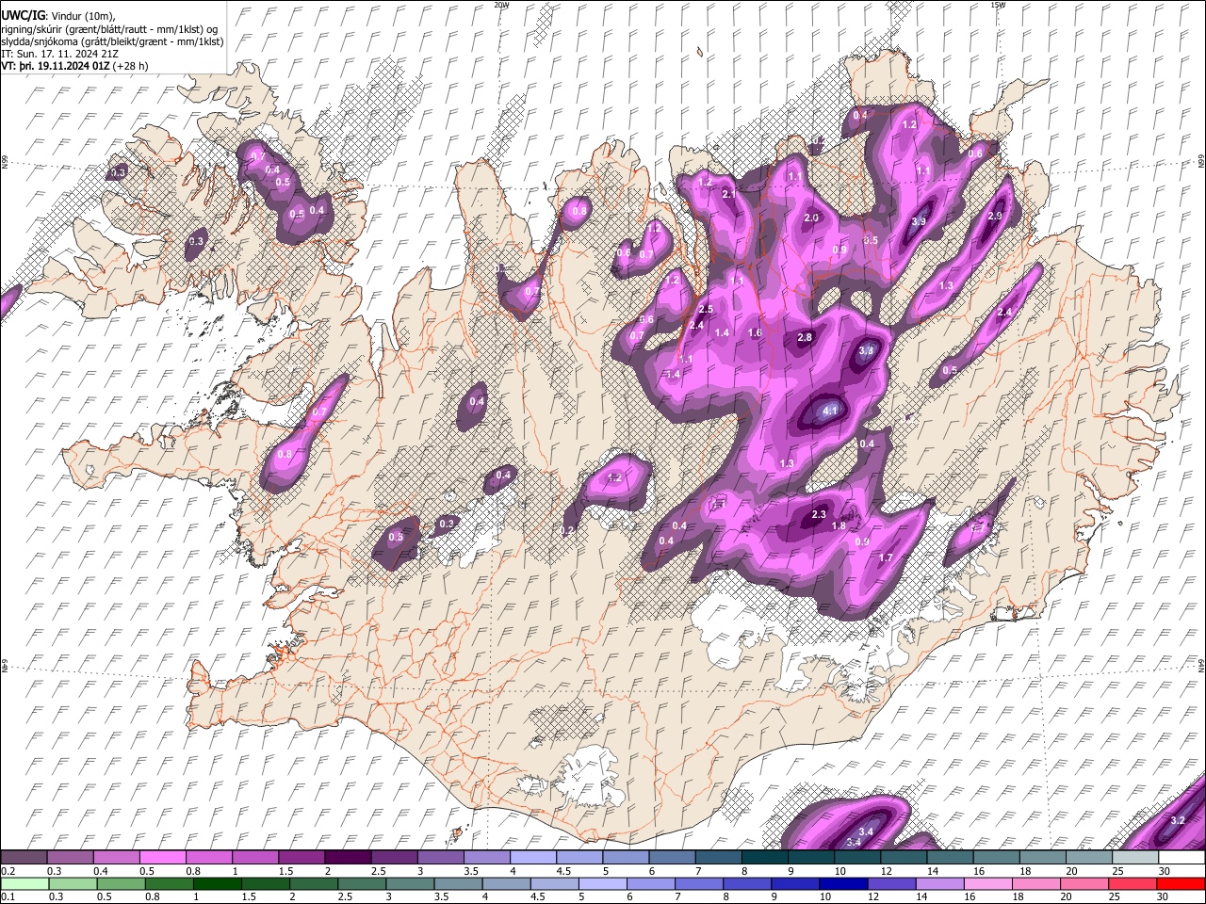Image resolution: width=1206 pixels, height=904 pixels.
Task: Click the '2.5' snowfall value on the map
Action: tap(706, 309)
